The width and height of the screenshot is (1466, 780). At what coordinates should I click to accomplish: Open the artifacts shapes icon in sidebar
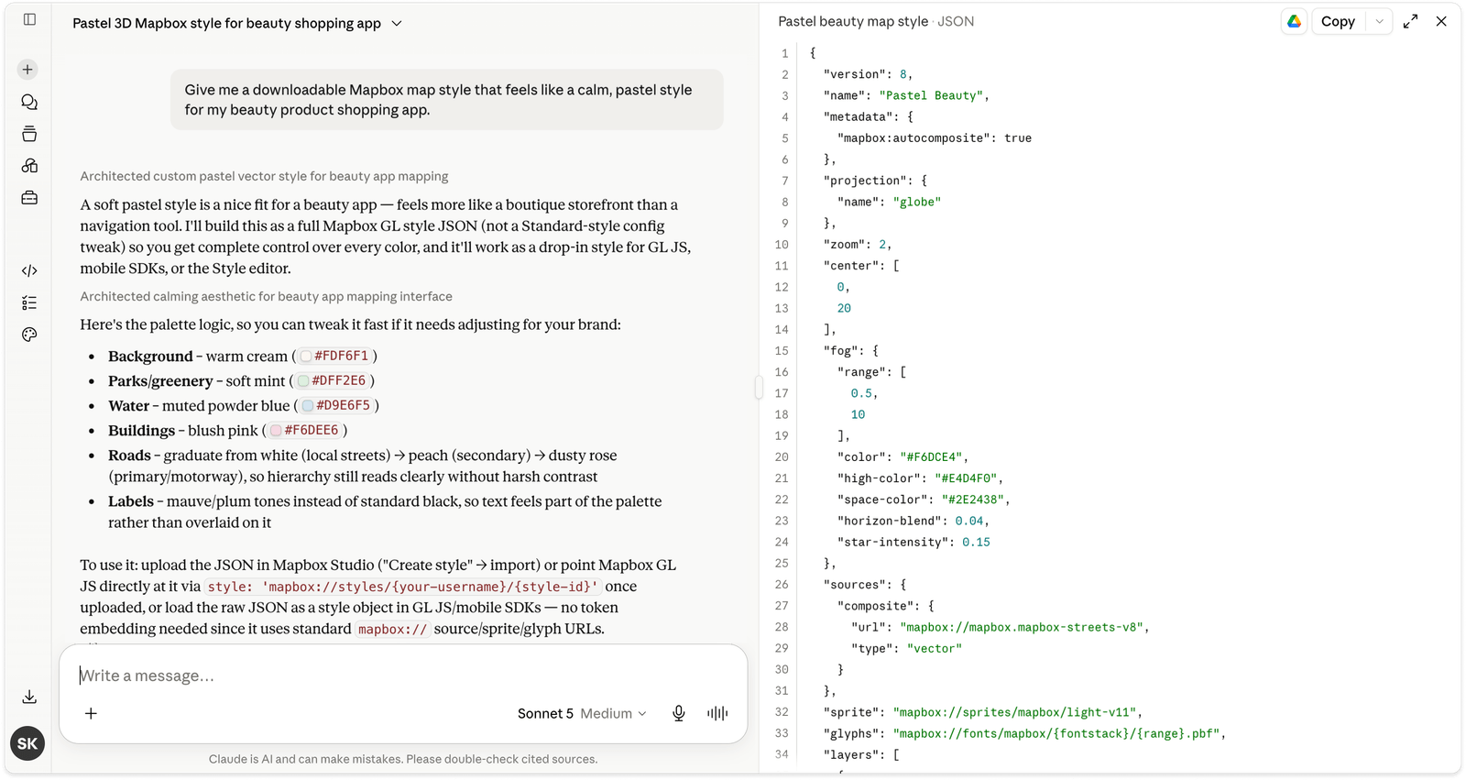[x=29, y=166]
